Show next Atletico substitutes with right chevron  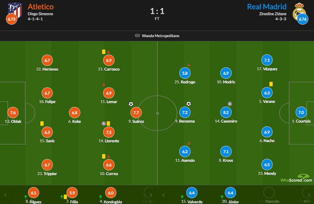coord(151,195)
